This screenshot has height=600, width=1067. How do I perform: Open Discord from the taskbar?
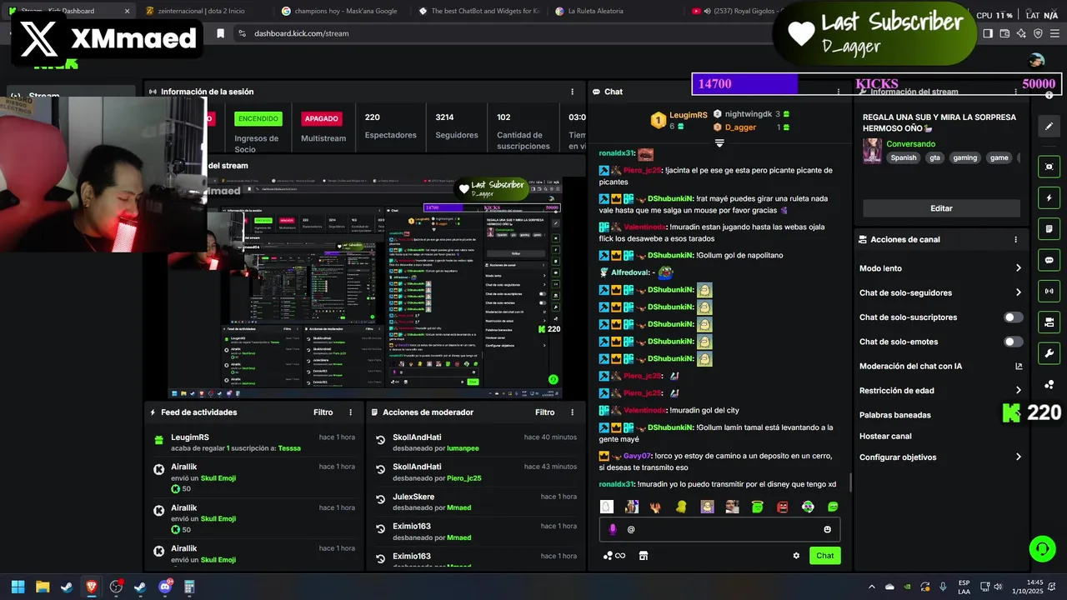(165, 587)
